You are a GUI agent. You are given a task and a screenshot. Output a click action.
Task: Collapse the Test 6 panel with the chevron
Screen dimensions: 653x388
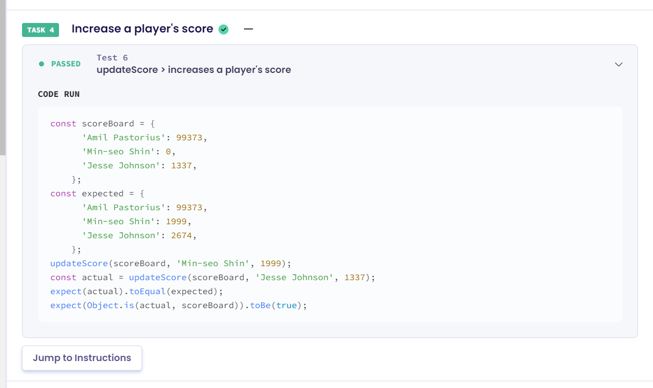[618, 64]
